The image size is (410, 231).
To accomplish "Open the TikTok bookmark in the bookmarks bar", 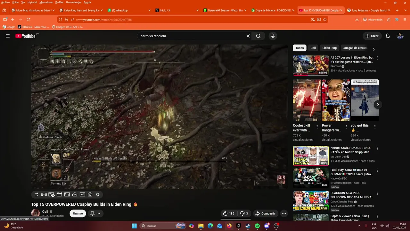I will click(33, 27).
